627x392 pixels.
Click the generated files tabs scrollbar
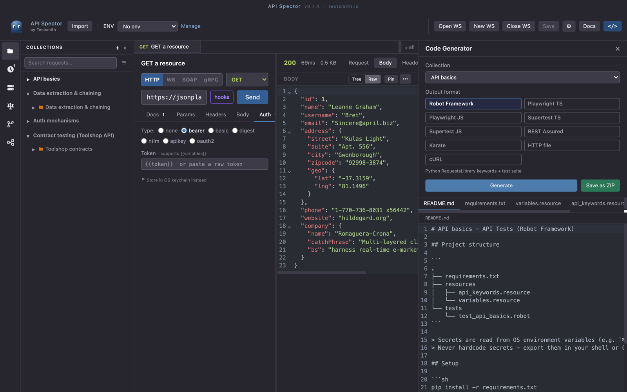tap(494, 212)
